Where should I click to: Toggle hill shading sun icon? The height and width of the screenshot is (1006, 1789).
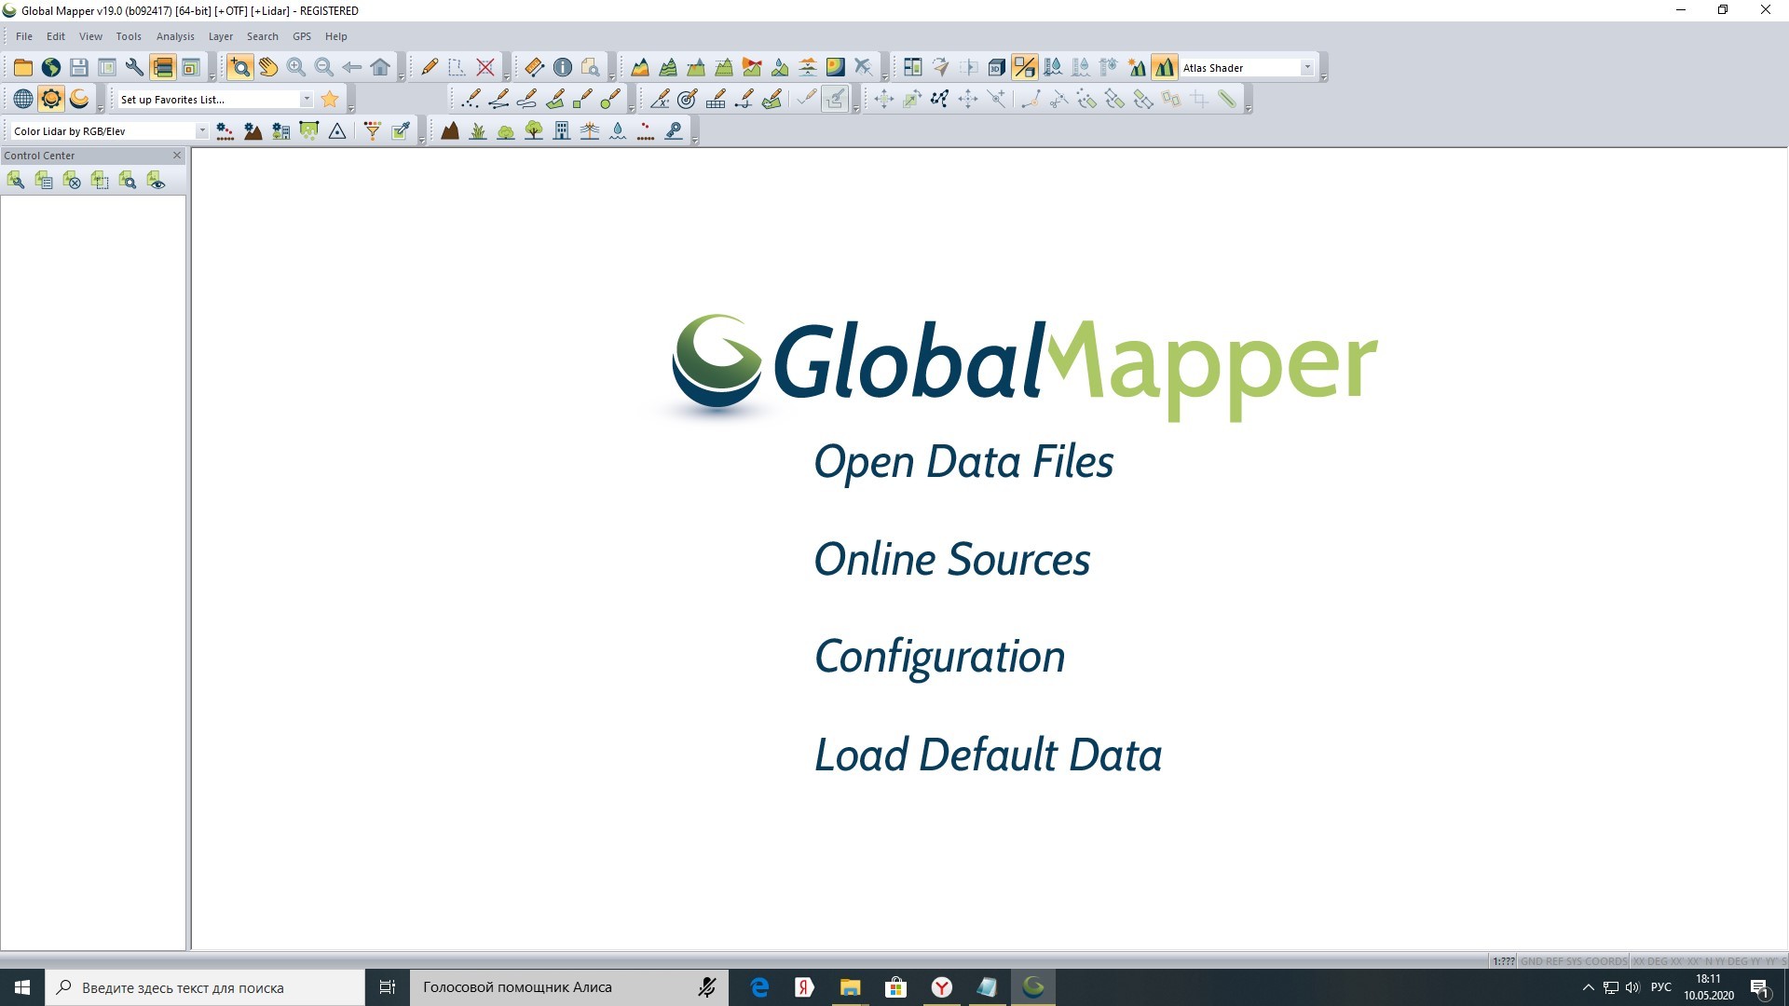tap(1137, 67)
